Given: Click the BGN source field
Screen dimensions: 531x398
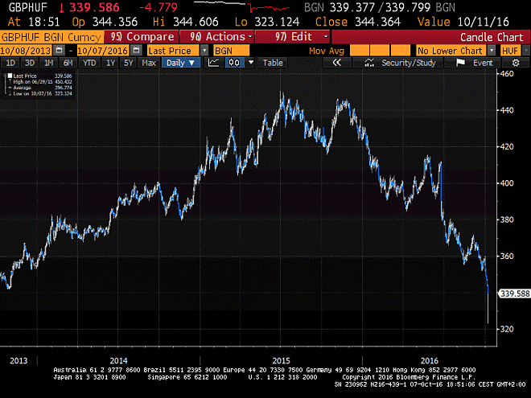Looking at the screenshot, I should 231,51.
